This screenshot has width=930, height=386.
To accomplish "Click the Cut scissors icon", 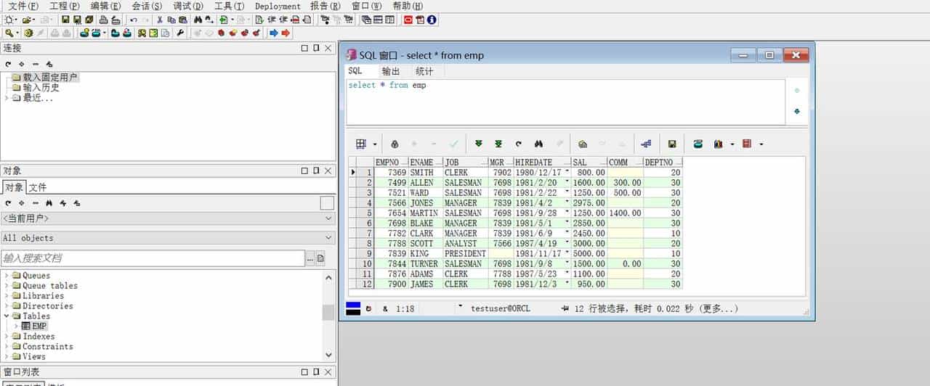I will [160, 20].
